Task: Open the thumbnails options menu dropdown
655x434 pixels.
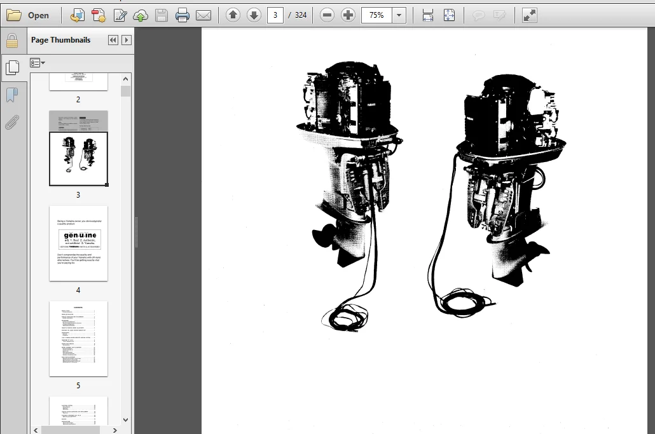Action: pyautogui.click(x=37, y=63)
